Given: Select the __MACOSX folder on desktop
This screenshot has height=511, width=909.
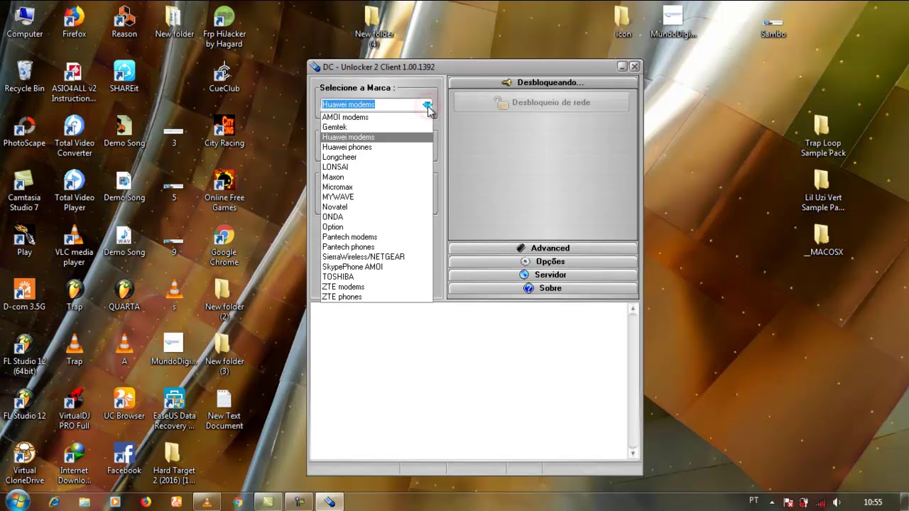Looking at the screenshot, I should click(823, 241).
